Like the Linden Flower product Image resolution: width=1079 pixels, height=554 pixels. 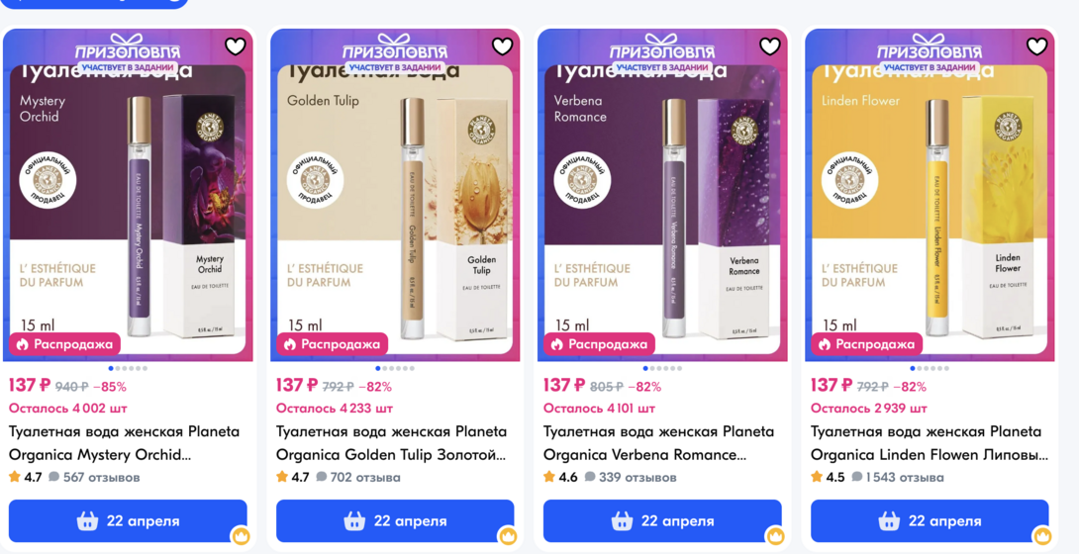click(x=1036, y=46)
